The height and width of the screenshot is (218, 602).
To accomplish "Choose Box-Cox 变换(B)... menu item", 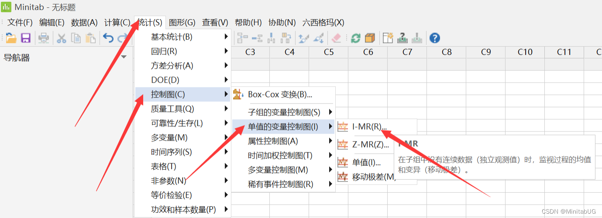I will pyautogui.click(x=283, y=94).
